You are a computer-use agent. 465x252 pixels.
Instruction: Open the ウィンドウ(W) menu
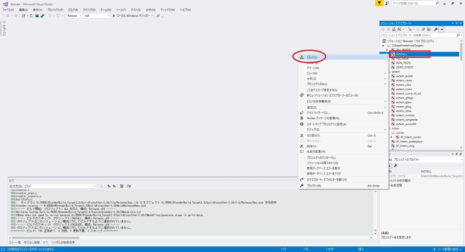tap(167, 10)
